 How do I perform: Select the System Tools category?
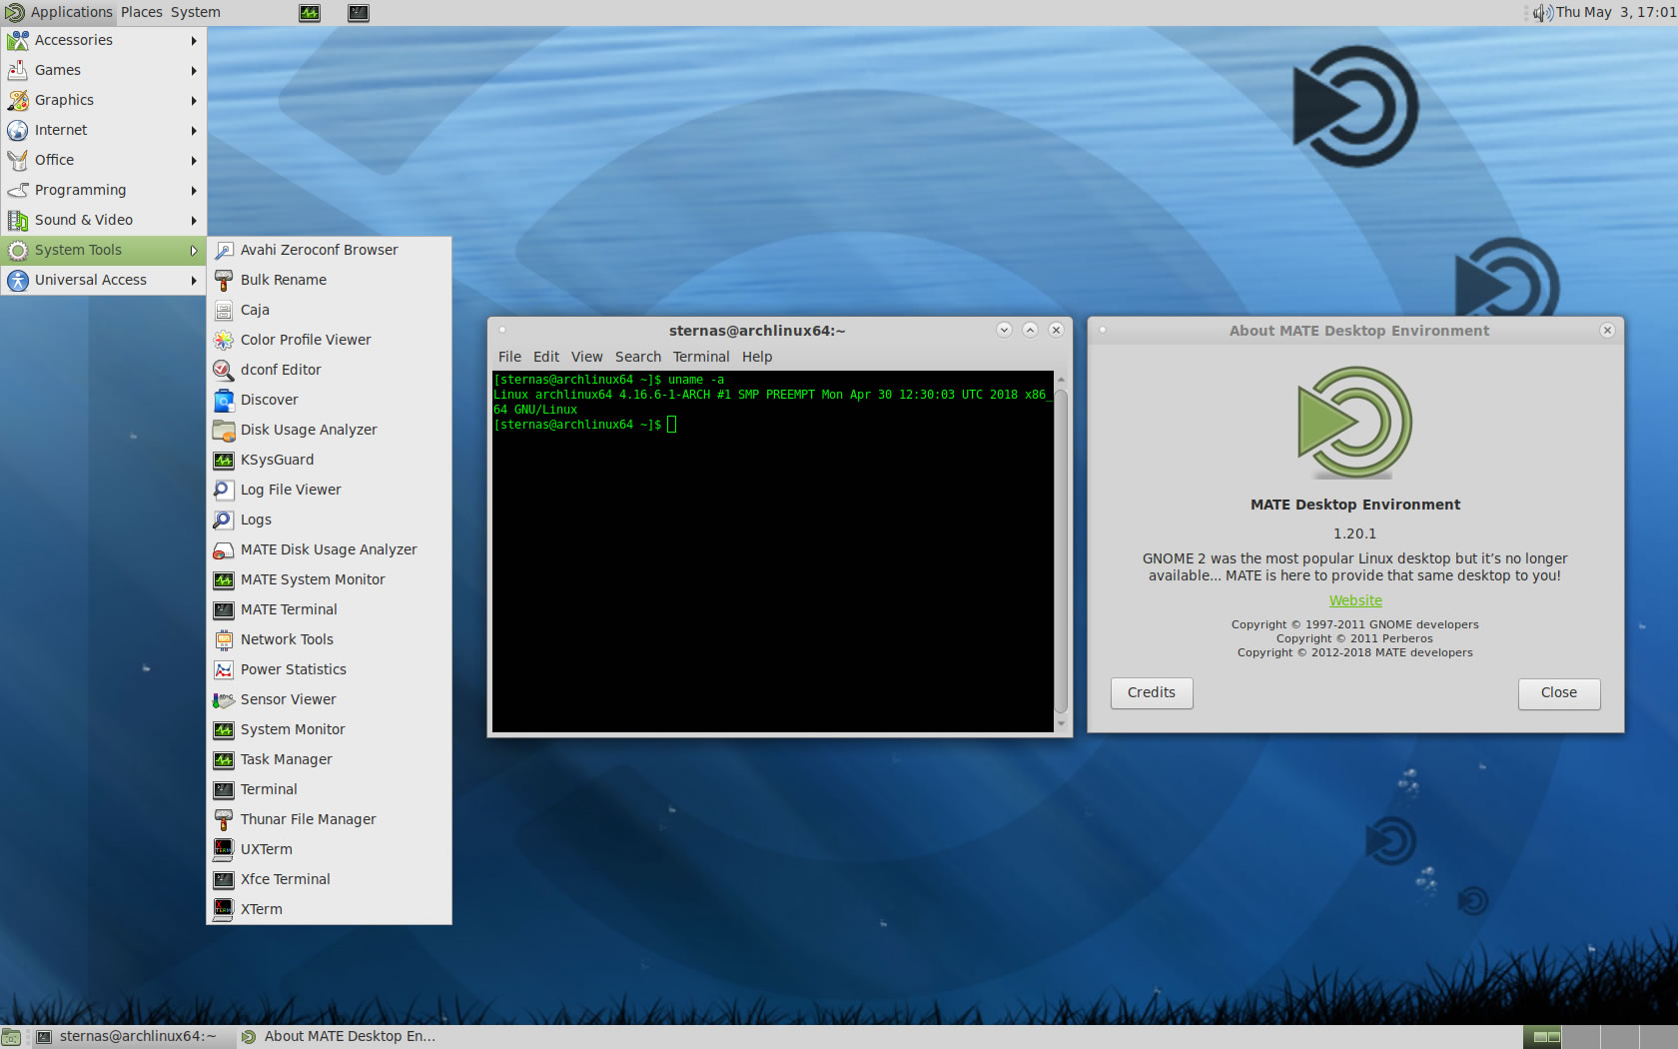(x=103, y=250)
